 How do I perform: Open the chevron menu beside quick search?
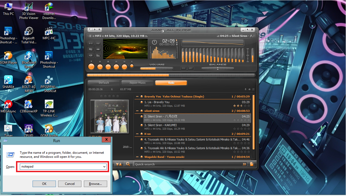tap(244, 164)
